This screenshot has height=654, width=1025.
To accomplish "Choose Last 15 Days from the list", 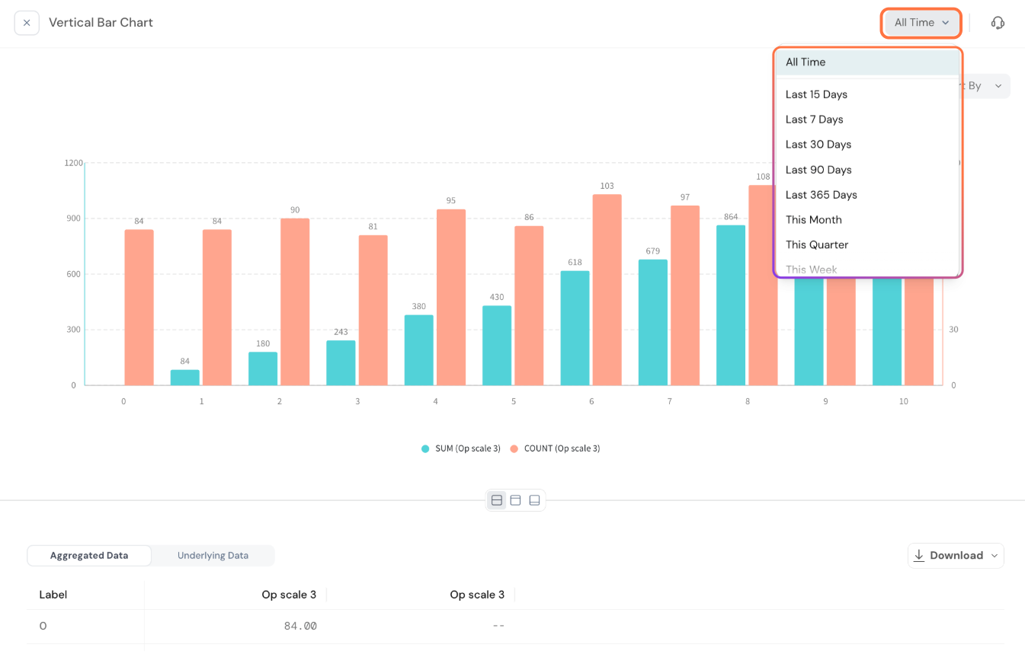I will coord(816,94).
